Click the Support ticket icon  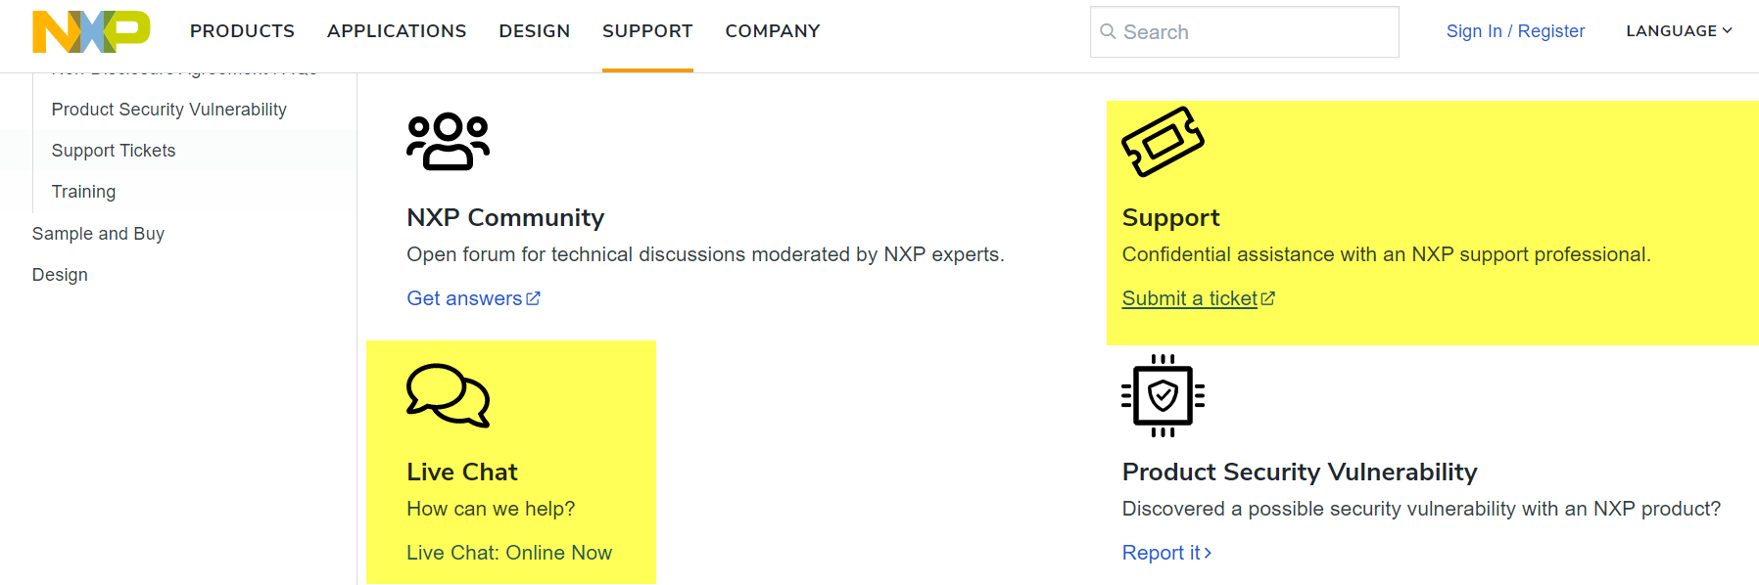(x=1163, y=142)
